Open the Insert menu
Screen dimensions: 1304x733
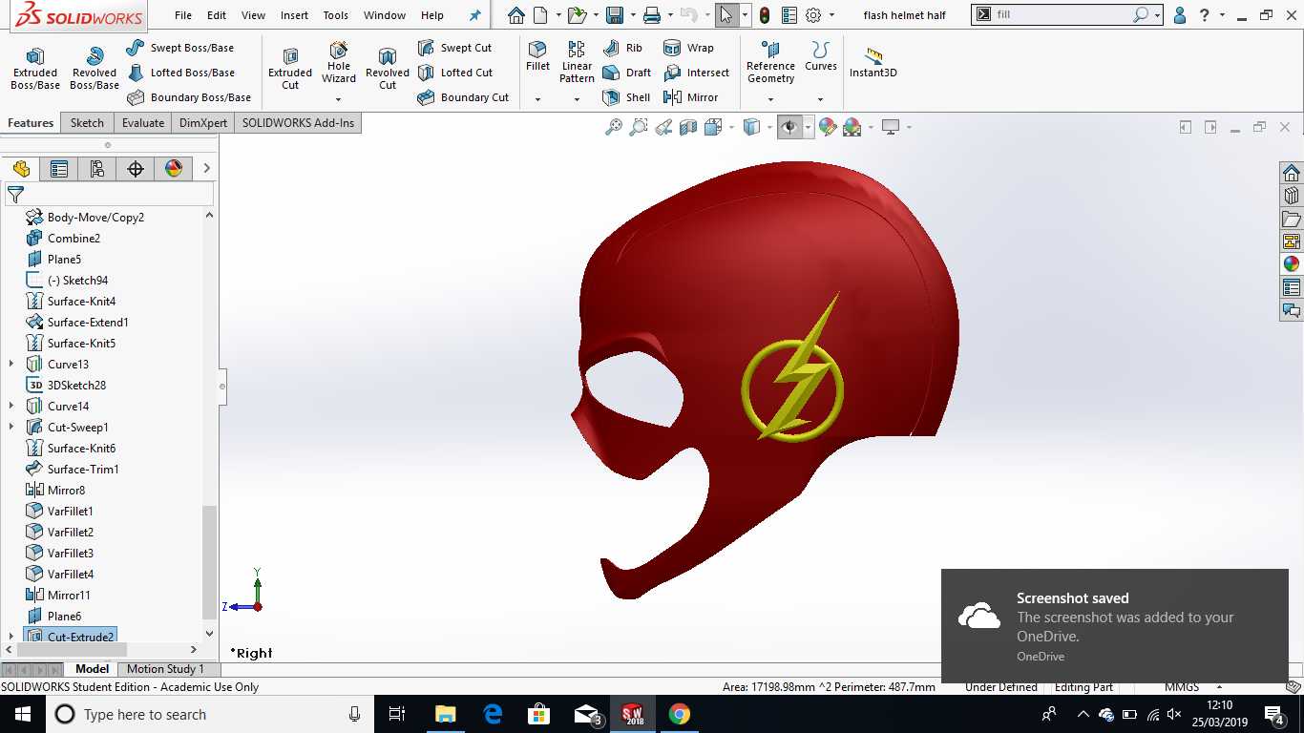(294, 15)
